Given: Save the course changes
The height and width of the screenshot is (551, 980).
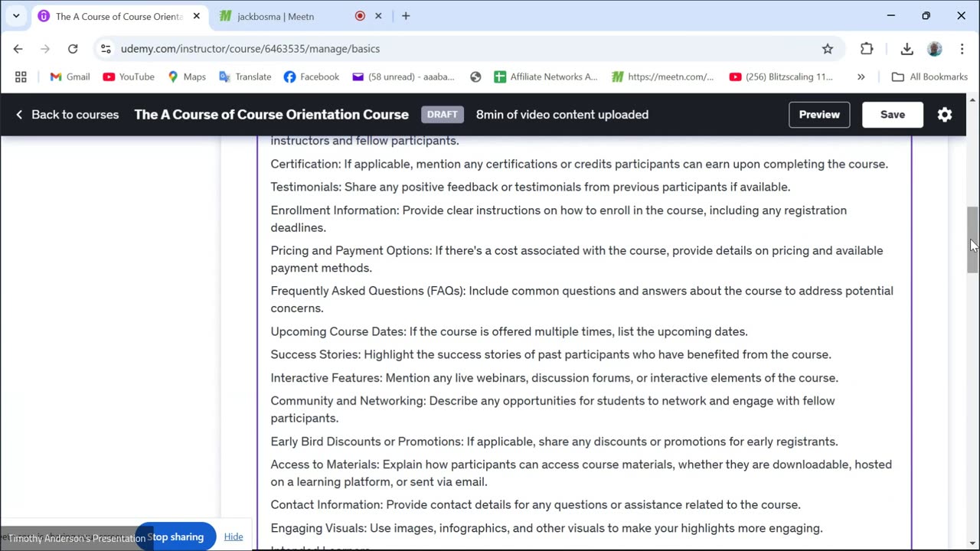Looking at the screenshot, I should (x=893, y=115).
